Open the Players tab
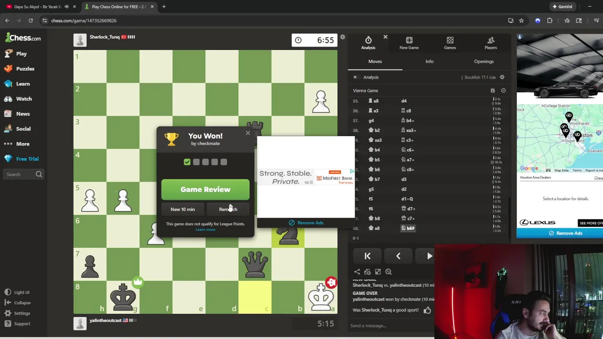Viewport: 603px width, 339px height. [x=491, y=42]
